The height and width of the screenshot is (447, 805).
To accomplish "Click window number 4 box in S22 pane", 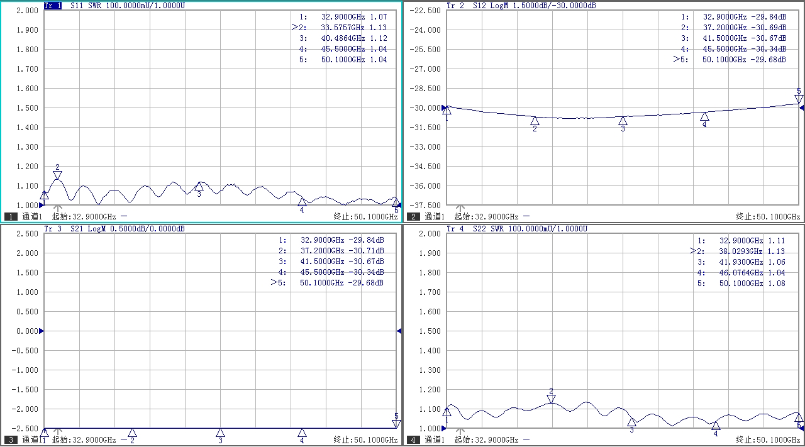I will pyautogui.click(x=413, y=439).
